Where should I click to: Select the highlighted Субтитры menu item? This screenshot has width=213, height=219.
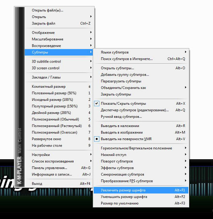tap(59, 52)
